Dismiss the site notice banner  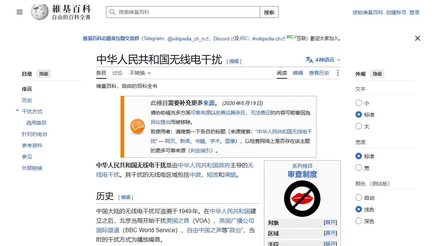click(x=418, y=38)
